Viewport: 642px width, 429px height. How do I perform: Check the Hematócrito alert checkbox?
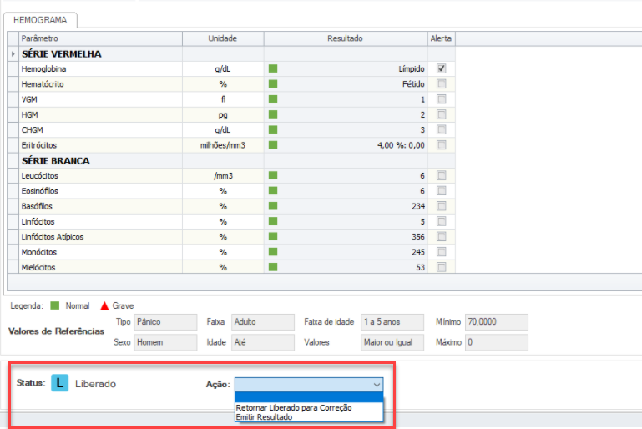(x=441, y=84)
